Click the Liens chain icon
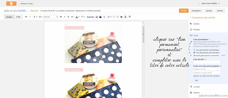Screen dimensions: 228x98 pyautogui.click(x=191, y=35)
